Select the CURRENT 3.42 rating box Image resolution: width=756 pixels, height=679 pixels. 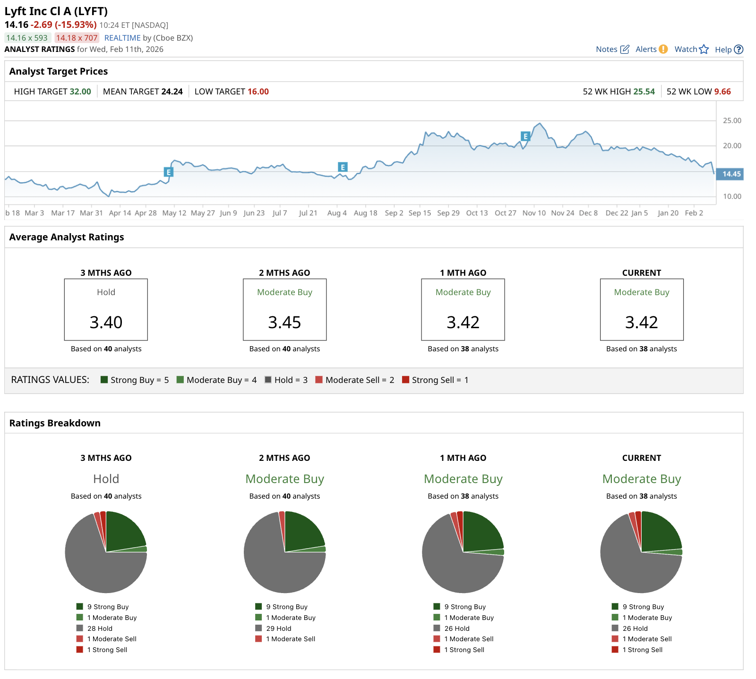point(642,309)
